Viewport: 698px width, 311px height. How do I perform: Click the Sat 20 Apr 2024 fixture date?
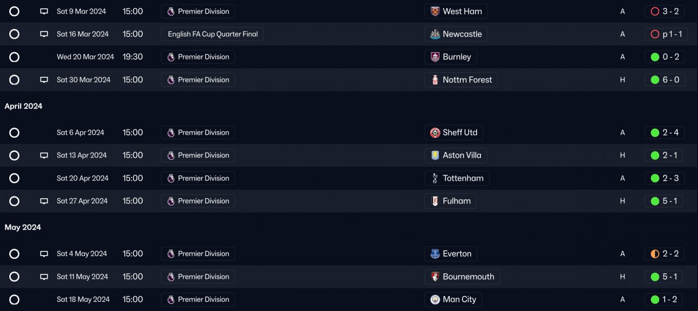[82, 178]
